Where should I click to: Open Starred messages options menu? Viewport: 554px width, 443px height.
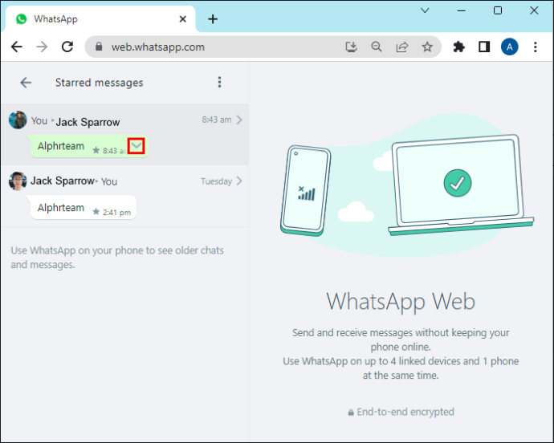pos(219,83)
